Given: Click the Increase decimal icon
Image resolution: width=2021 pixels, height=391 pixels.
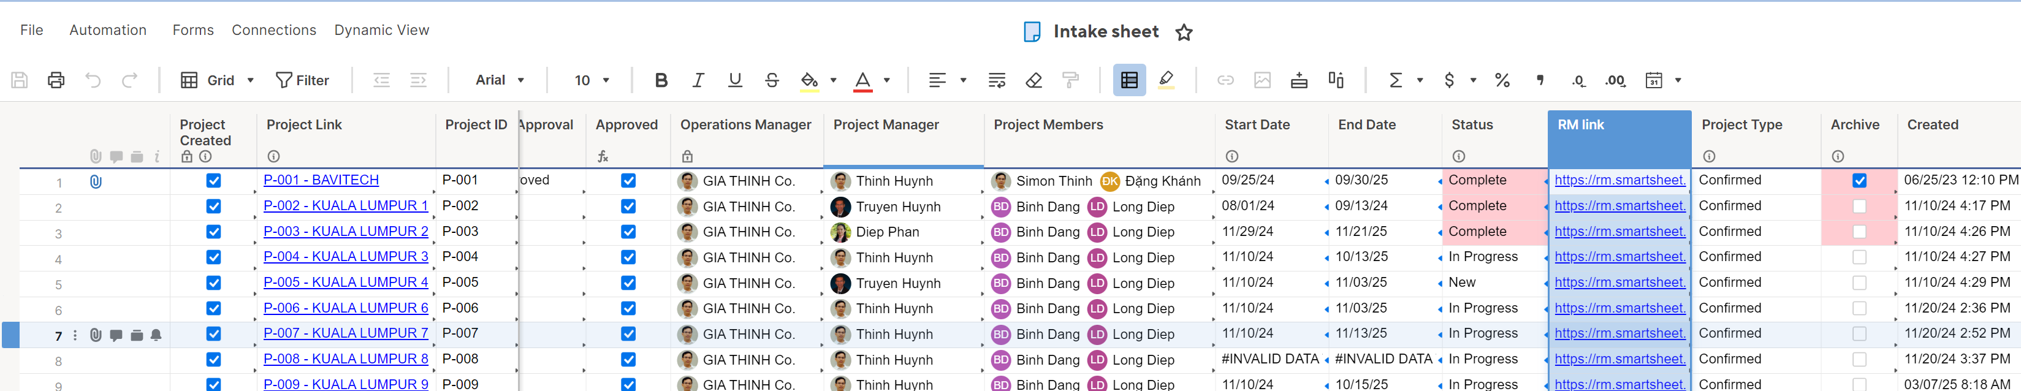Looking at the screenshot, I should pyautogui.click(x=1615, y=80).
